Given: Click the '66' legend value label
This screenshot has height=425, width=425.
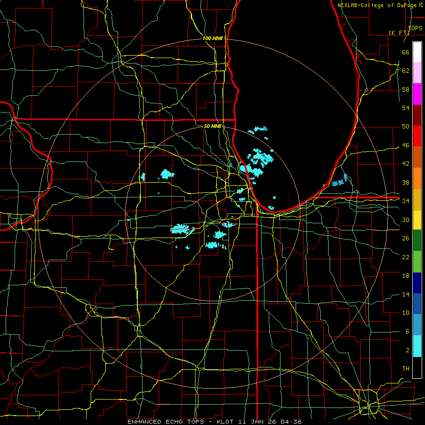Looking at the screenshot, I should pos(406,52).
